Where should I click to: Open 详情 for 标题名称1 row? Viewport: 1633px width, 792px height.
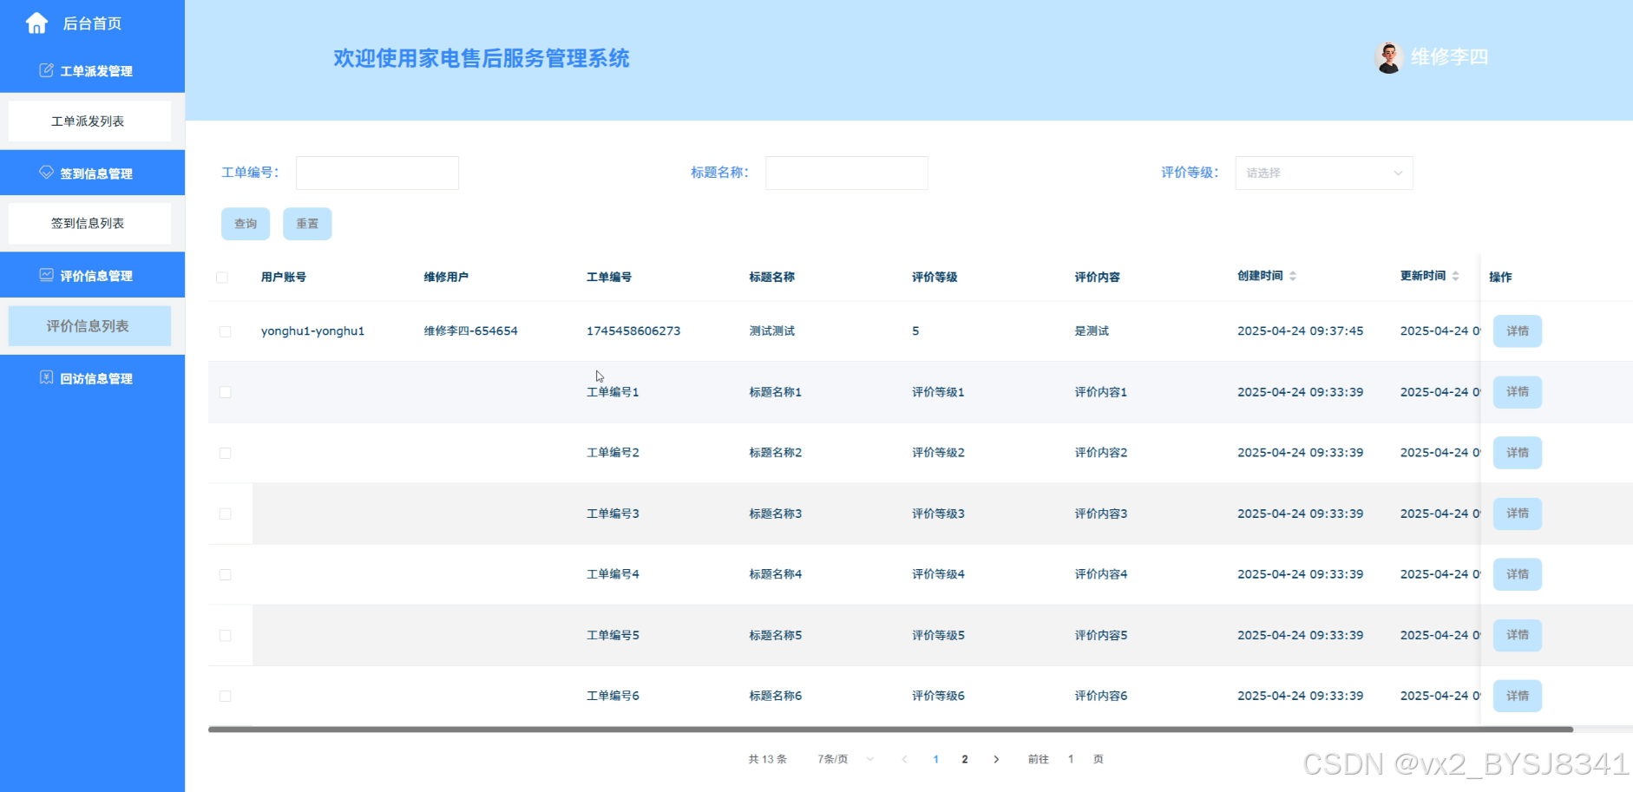pos(1518,392)
